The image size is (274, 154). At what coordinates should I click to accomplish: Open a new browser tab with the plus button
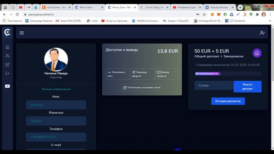(x=240, y=8)
